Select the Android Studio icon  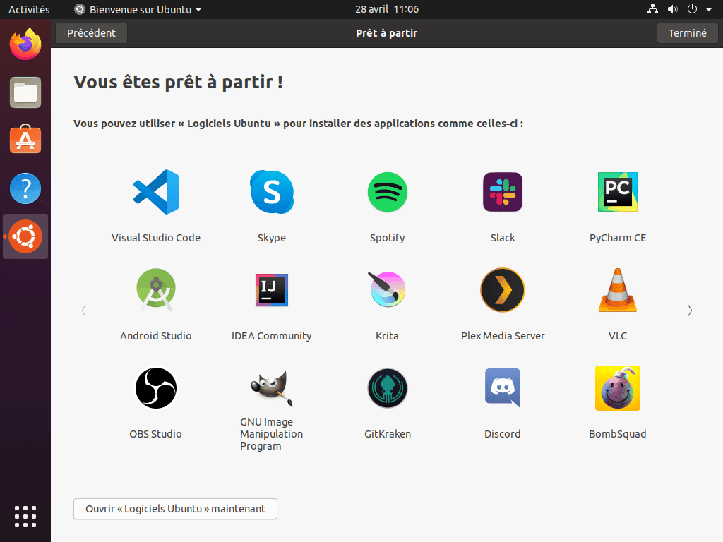coord(156,290)
